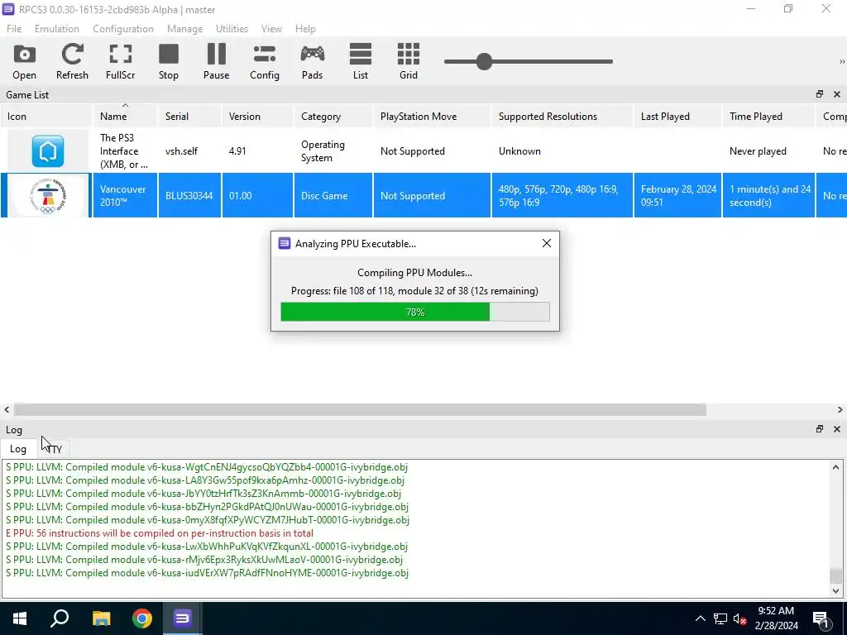Sort by Version column header
Screen dimensions: 847x635
(x=257, y=116)
